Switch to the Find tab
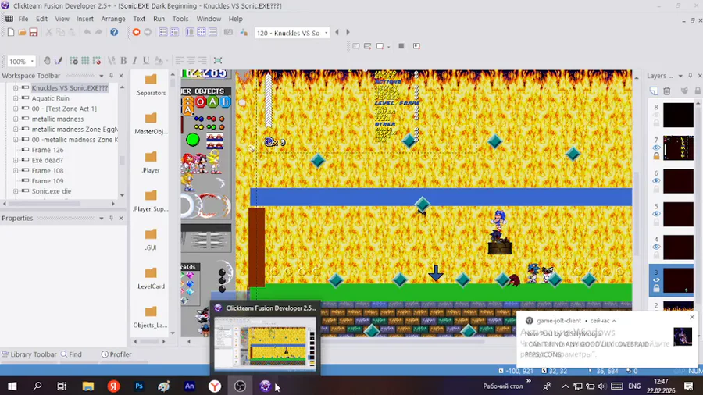 [71, 354]
